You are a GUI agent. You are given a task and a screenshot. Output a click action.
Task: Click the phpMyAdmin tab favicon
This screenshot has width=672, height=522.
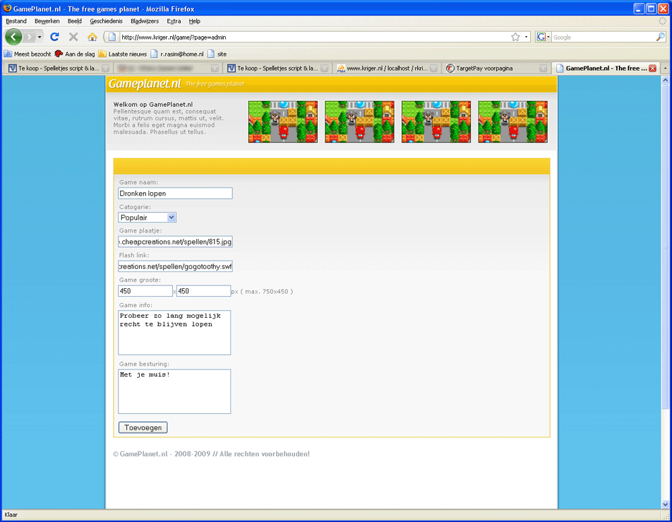[341, 68]
